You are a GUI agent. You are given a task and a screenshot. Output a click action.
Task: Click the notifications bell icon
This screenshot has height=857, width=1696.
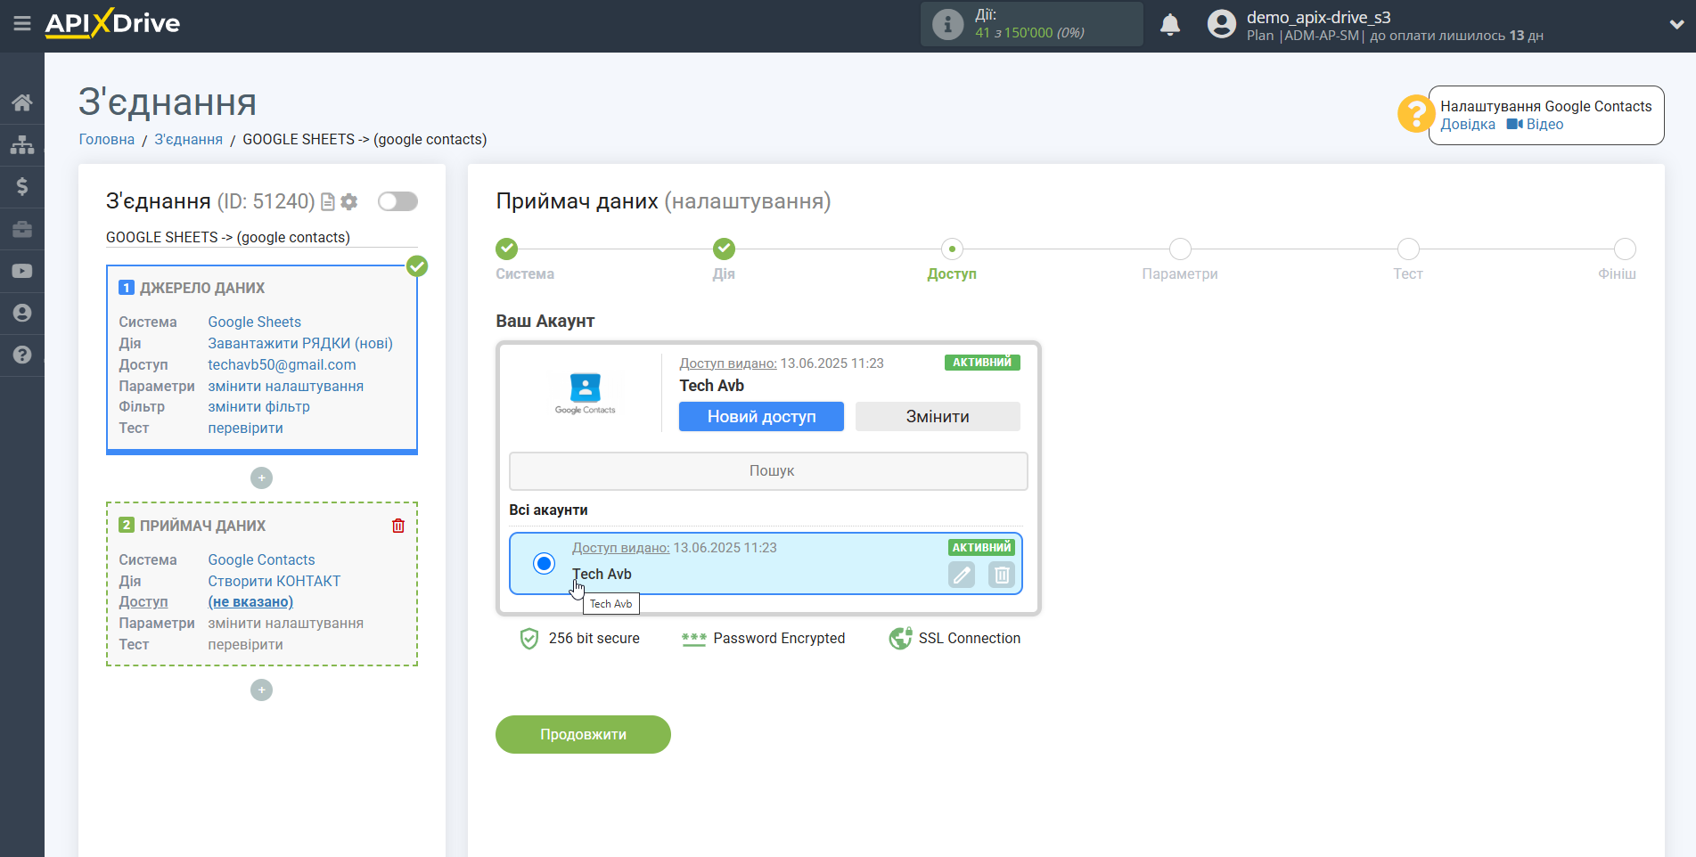pyautogui.click(x=1170, y=24)
